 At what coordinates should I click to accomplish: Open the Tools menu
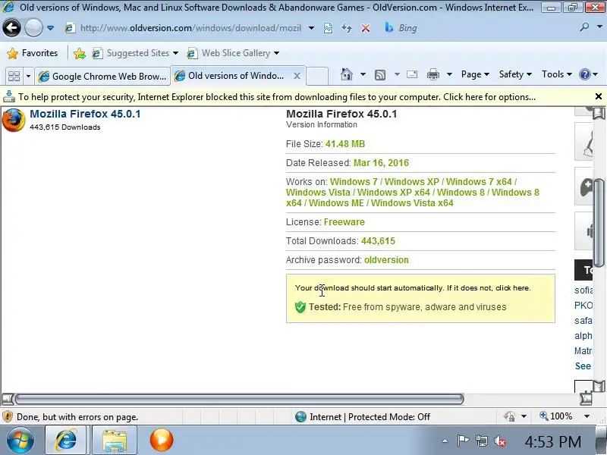click(557, 74)
